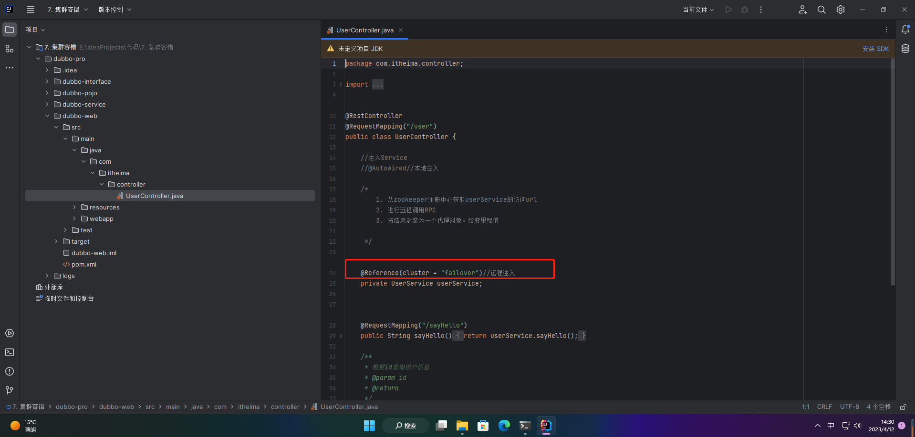Open the Services tool window

10,333
